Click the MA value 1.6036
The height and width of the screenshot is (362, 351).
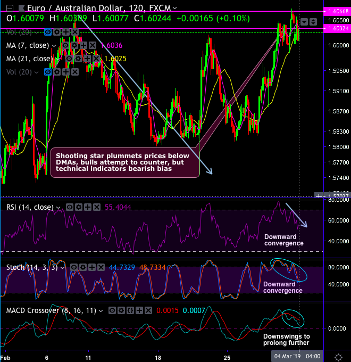112,45
